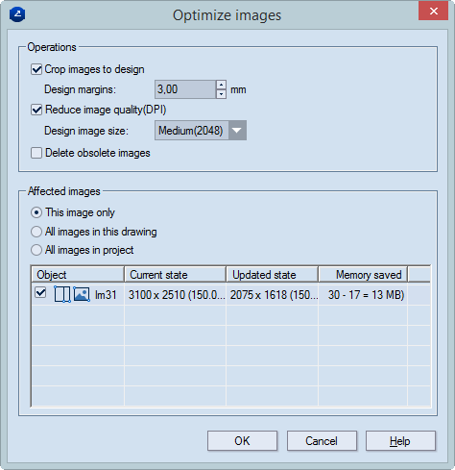
Task: Click the Current state column header
Action: (x=176, y=275)
